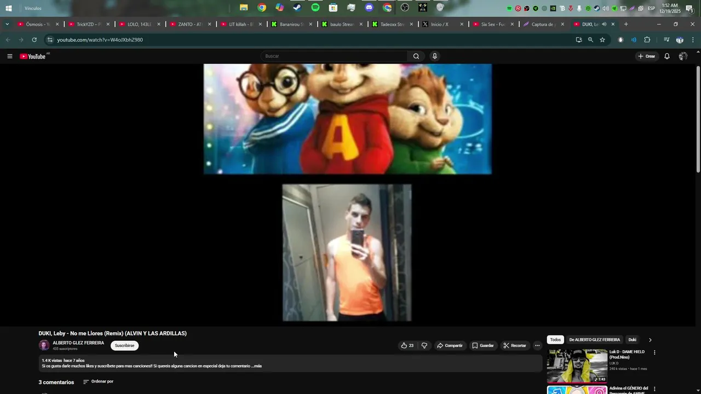Share the video with Compartir

tap(450, 345)
